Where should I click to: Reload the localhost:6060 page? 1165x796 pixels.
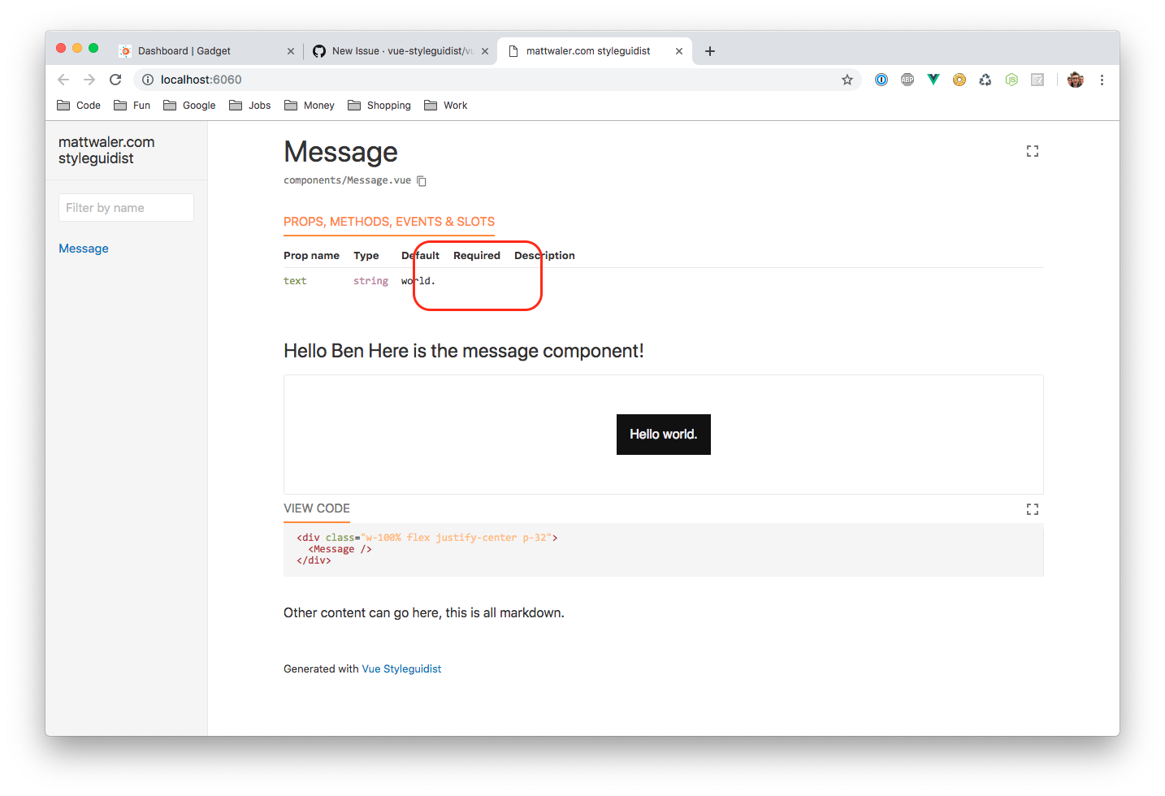[x=115, y=80]
